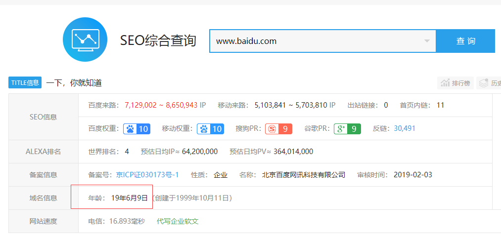Screen dimensions: 501x238
Task: Click the 网站速度 row header
Action: (x=44, y=221)
